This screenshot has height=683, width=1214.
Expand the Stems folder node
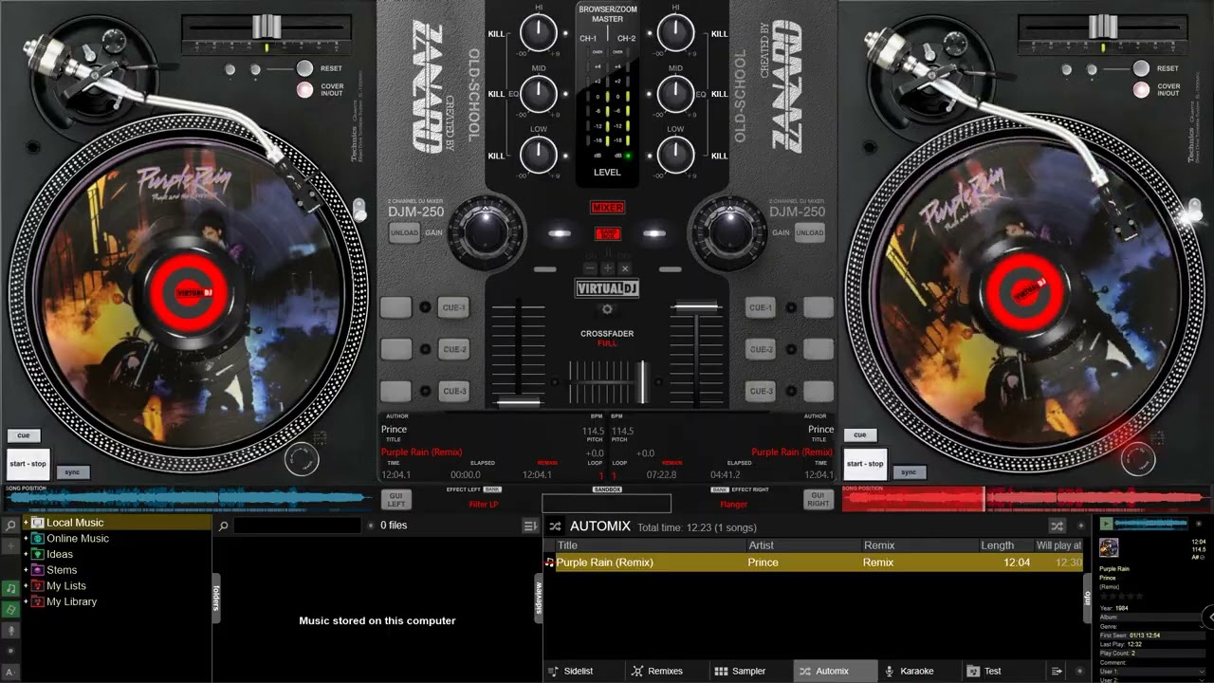pyautogui.click(x=27, y=570)
